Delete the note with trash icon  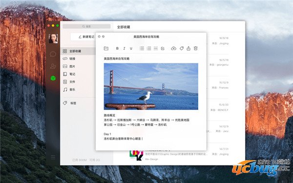[x=195, y=48]
